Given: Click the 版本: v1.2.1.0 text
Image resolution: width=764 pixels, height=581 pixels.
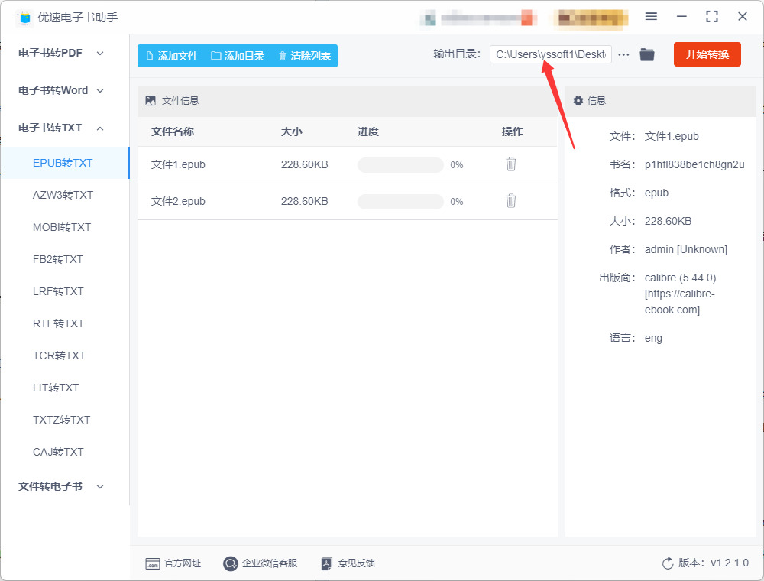Looking at the screenshot, I should [x=714, y=563].
